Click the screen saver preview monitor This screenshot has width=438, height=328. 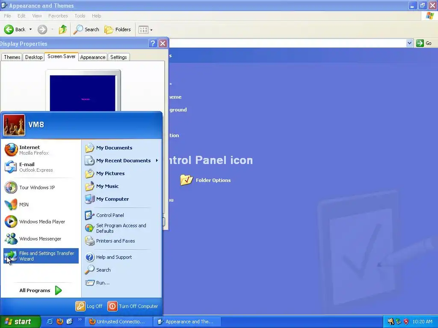(x=83, y=91)
